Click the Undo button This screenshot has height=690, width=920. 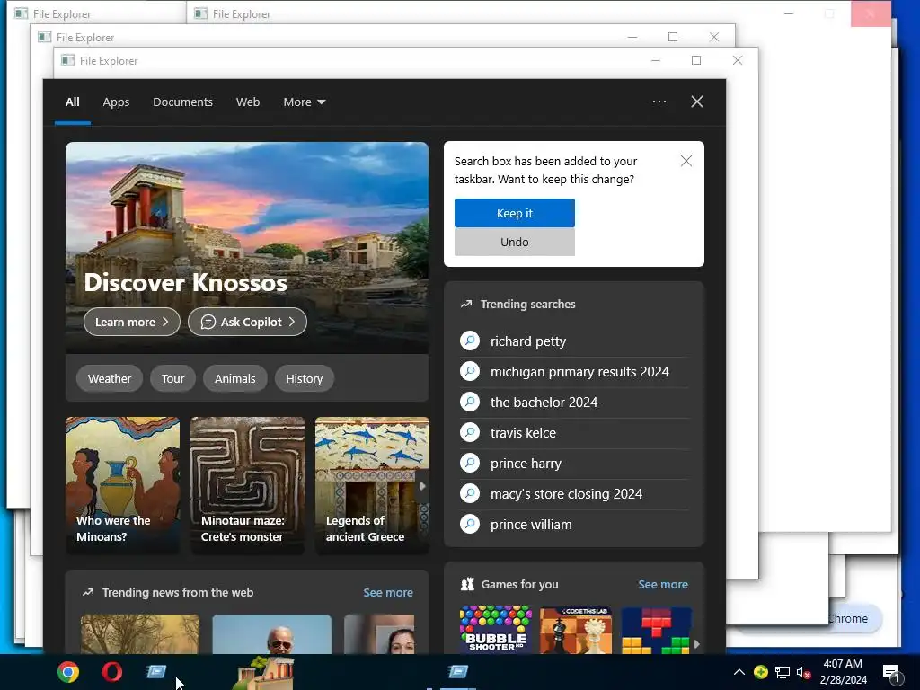coord(515,242)
